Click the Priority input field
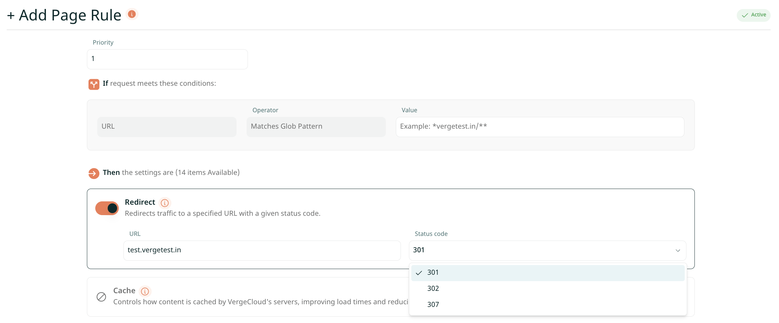 click(x=167, y=59)
